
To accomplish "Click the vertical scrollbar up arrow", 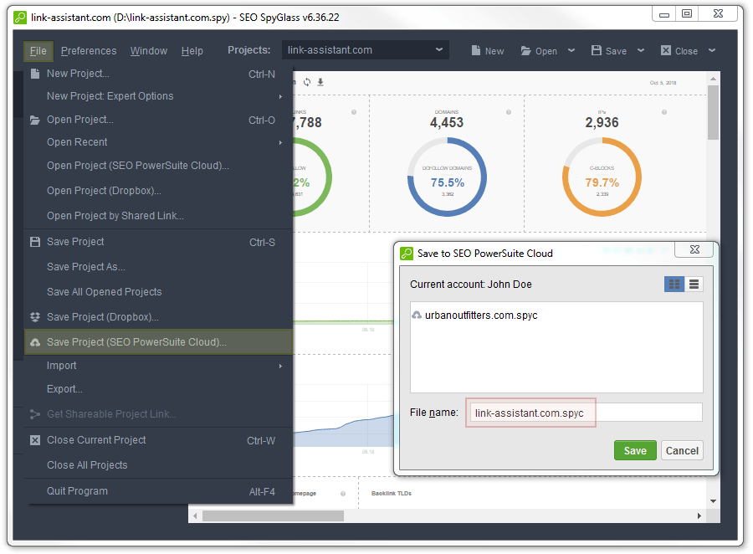I will click(713, 79).
